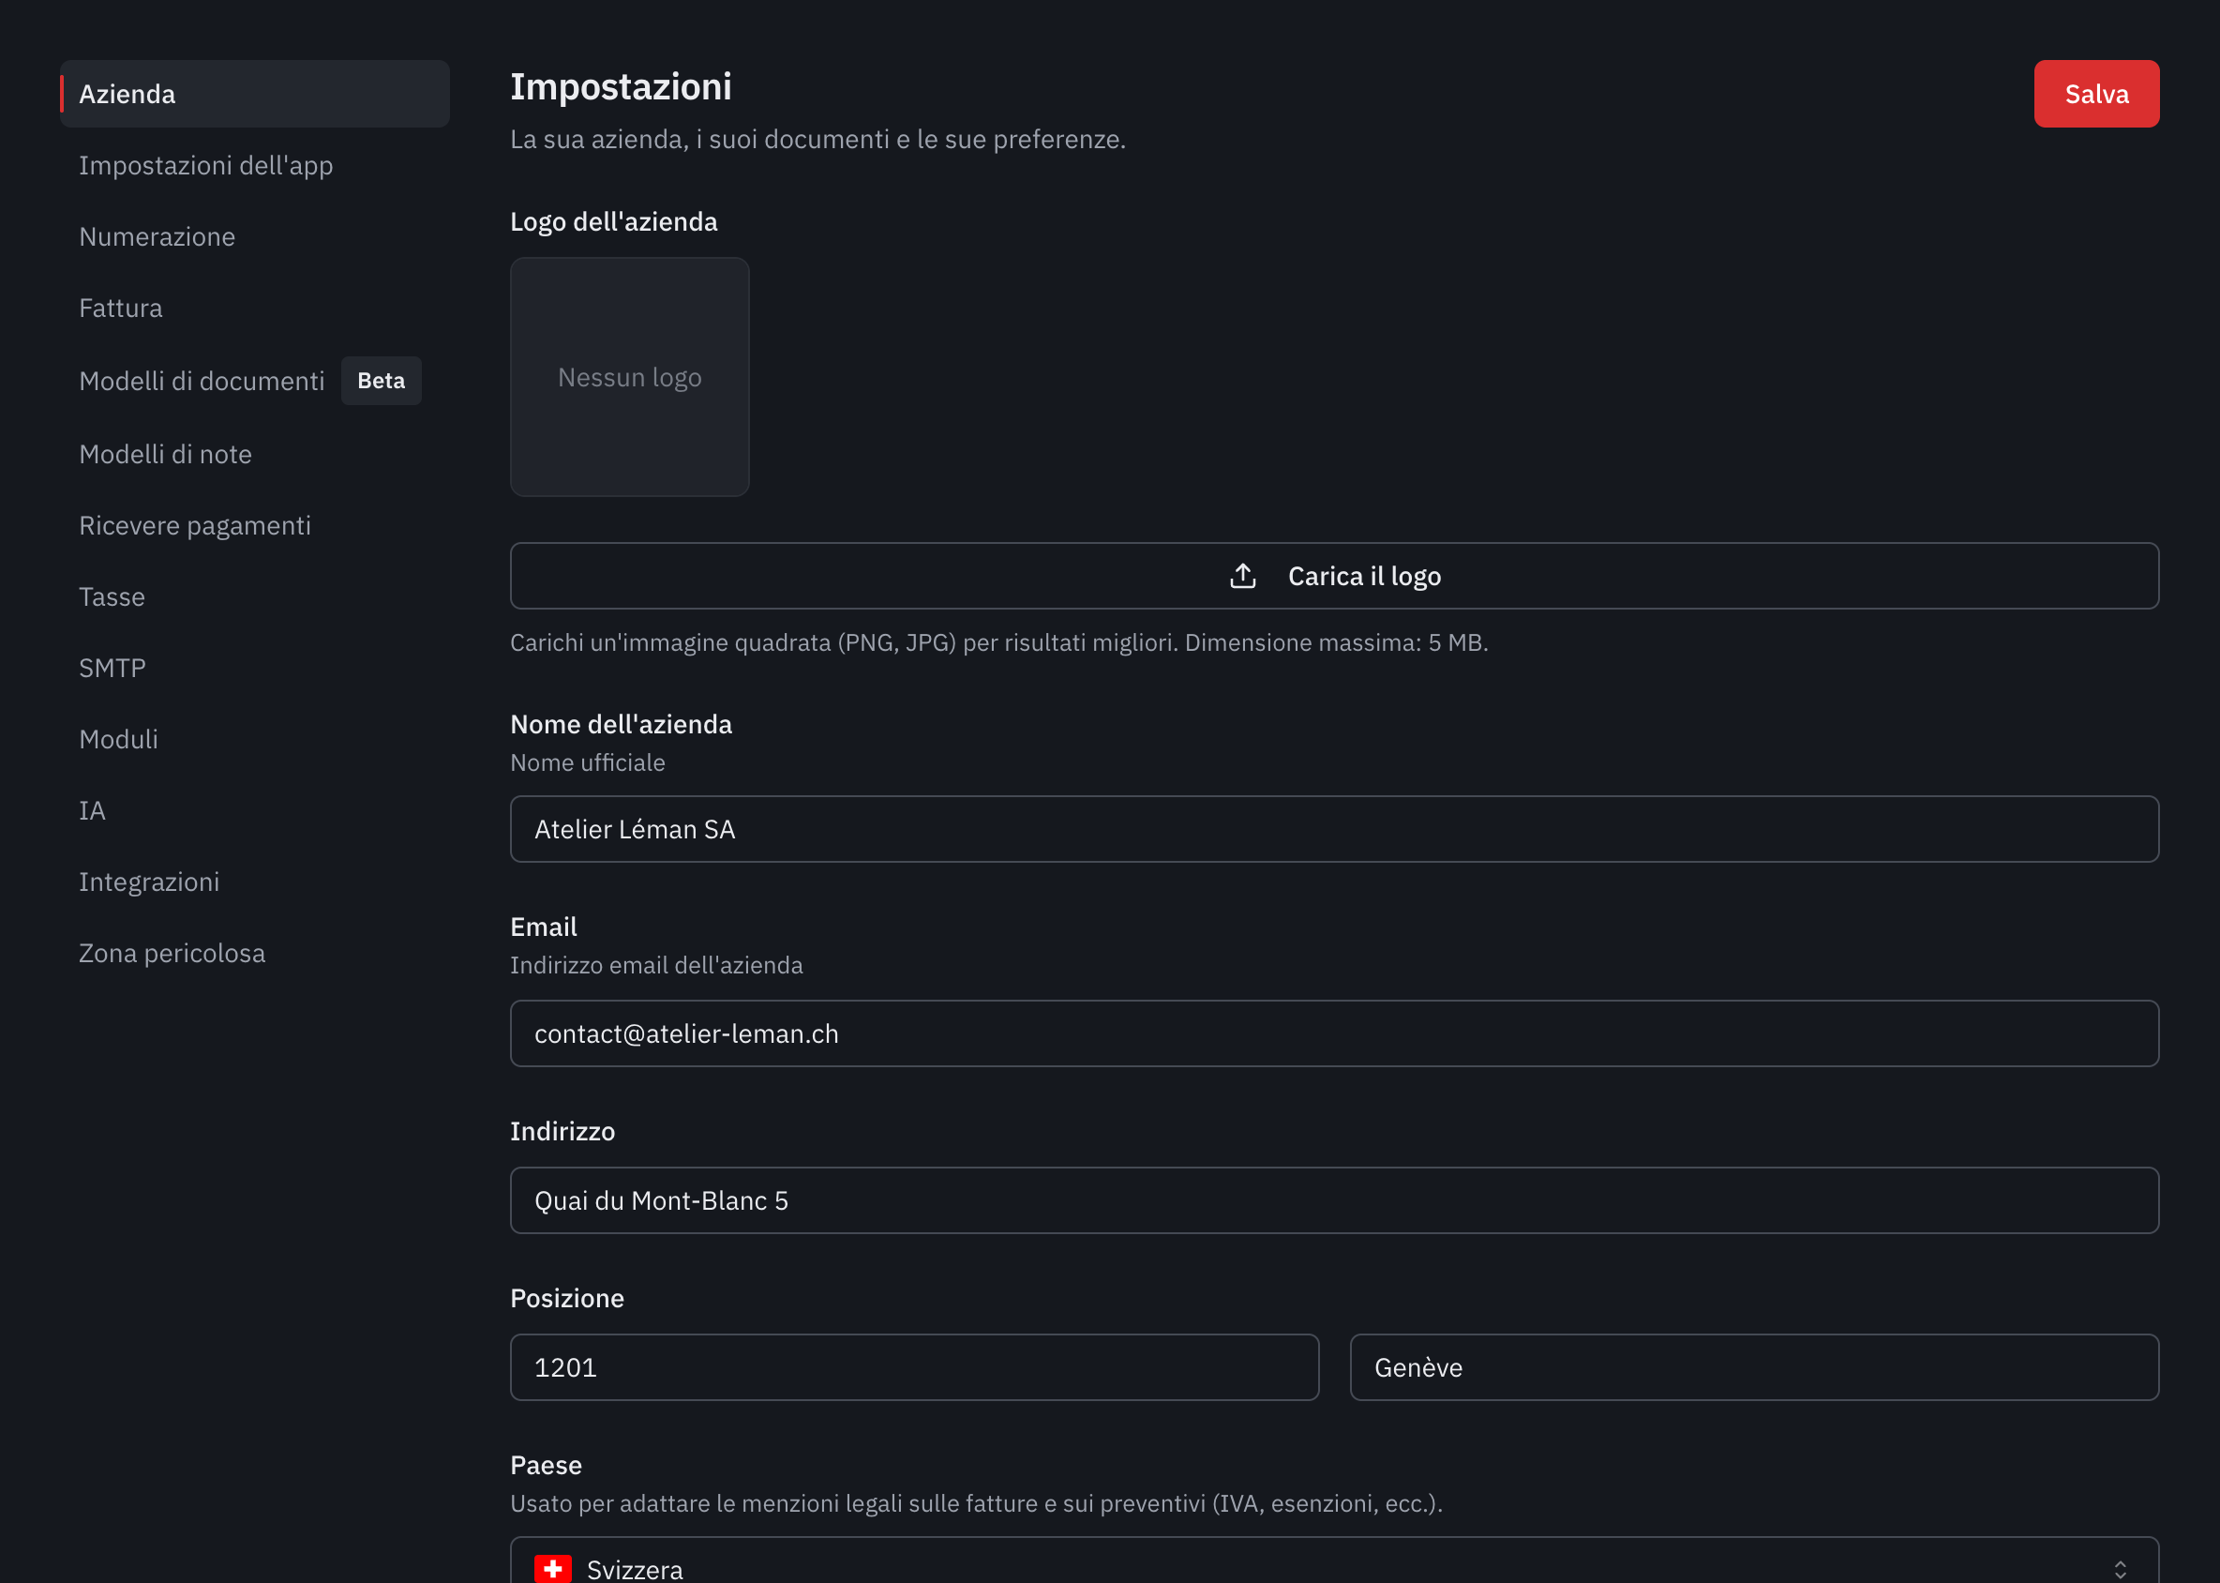Click the Beta badge next to Modelli di documenti
The height and width of the screenshot is (1583, 2220).
click(381, 381)
